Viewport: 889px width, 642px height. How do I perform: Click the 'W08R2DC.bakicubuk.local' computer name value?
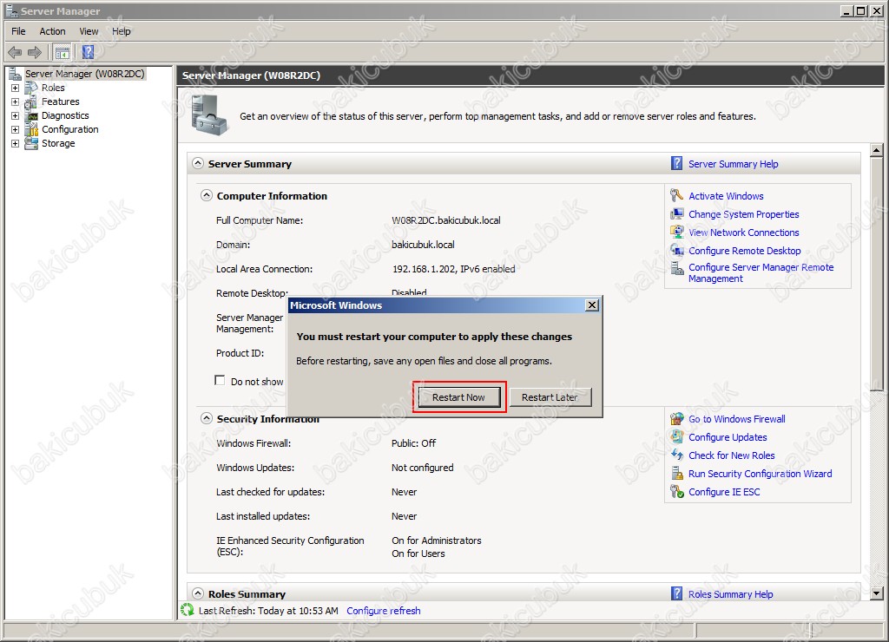[446, 220]
